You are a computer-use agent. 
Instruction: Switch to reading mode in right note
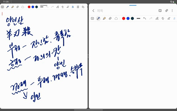click(x=160, y=11)
